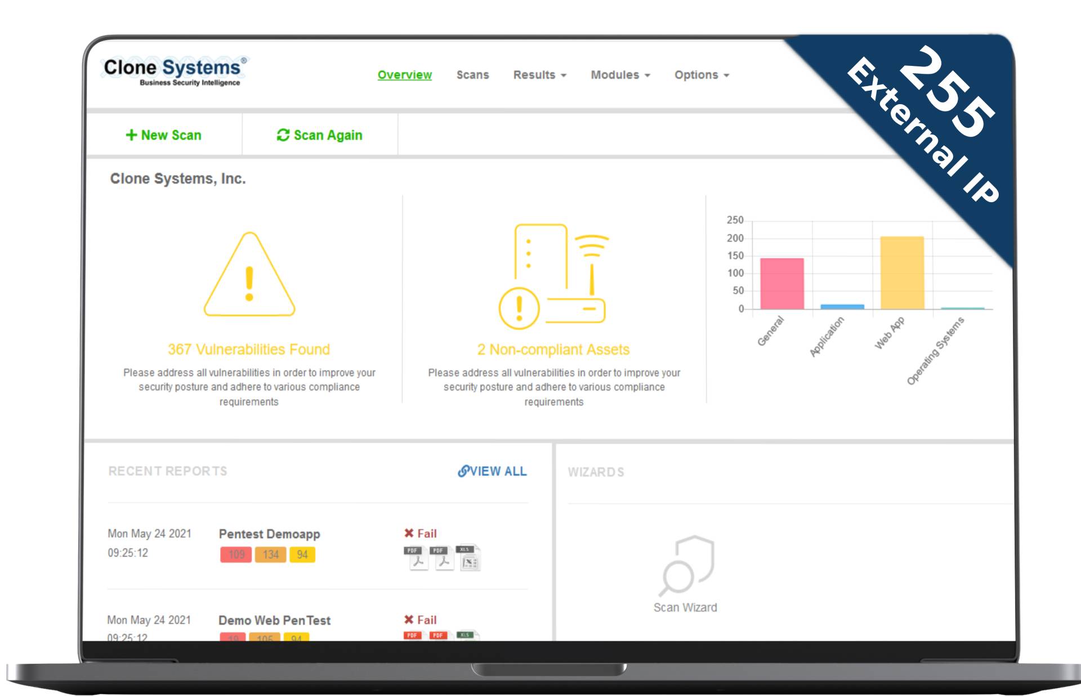Start a New Scan
The image size is (1081, 696).
pyautogui.click(x=163, y=135)
